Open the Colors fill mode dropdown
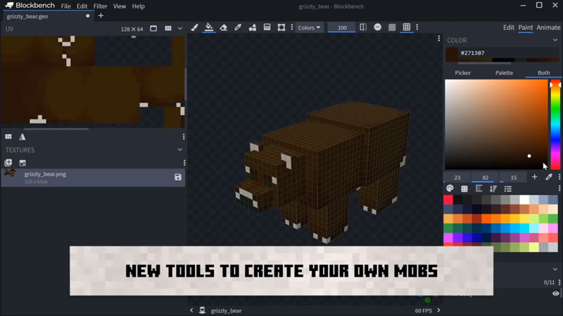 click(x=309, y=27)
